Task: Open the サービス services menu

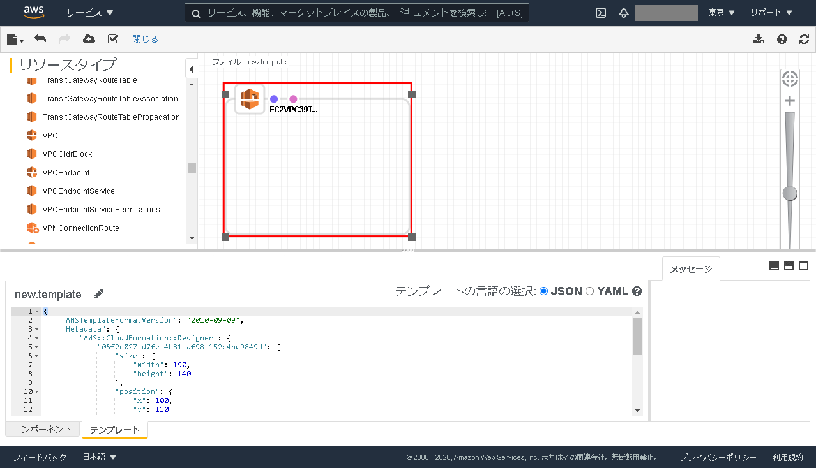Action: 90,13
